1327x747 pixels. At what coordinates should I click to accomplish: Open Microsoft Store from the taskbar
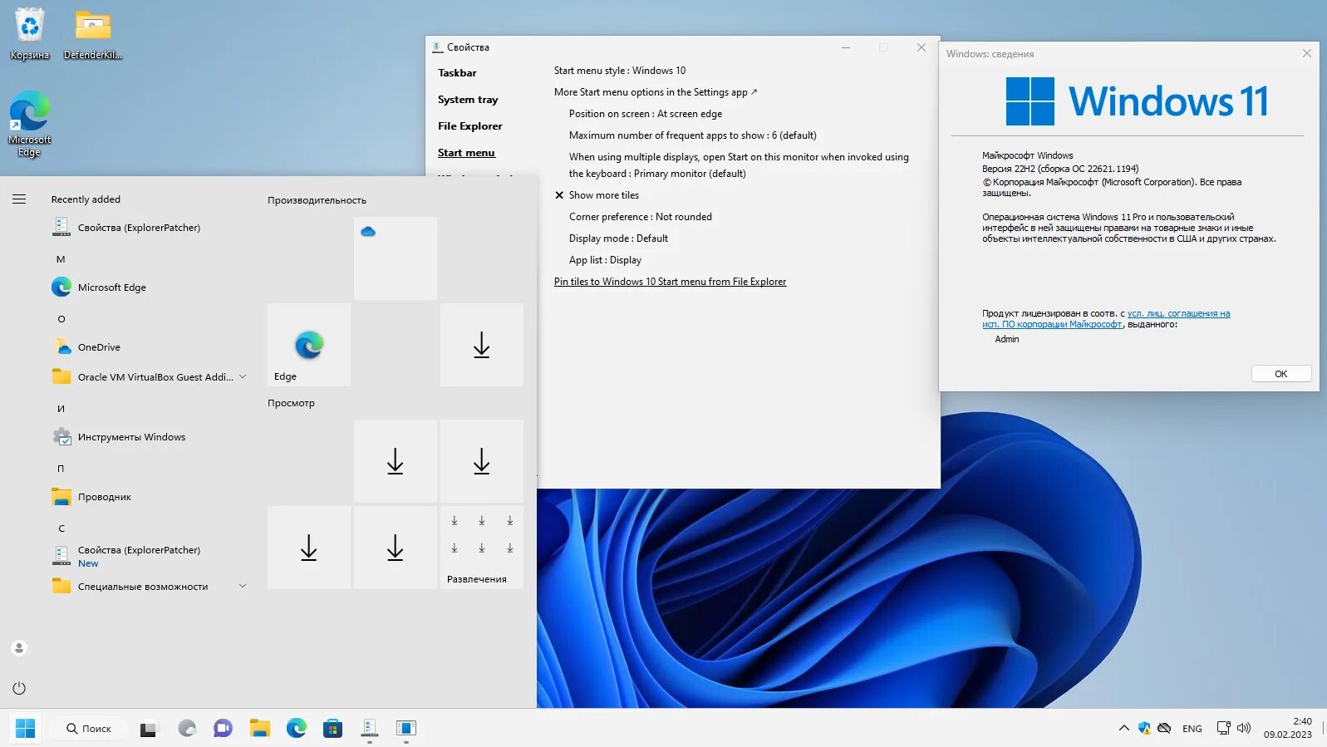[x=333, y=729]
